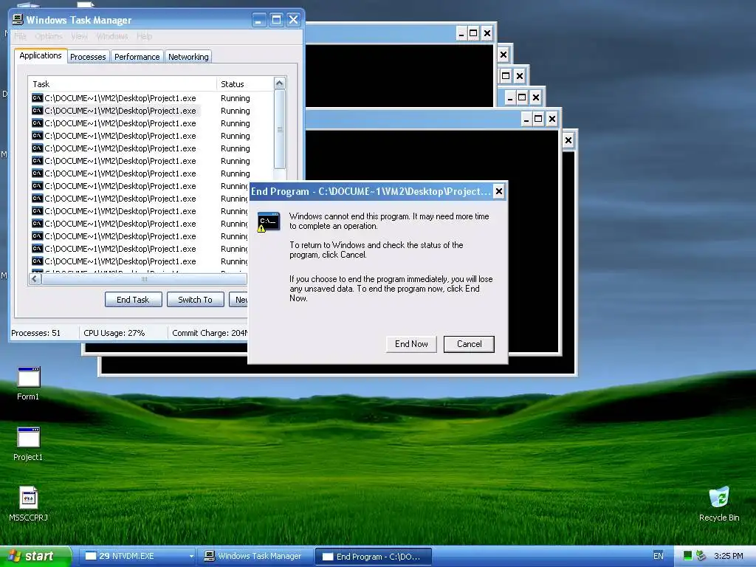Click the Status column header

245,84
